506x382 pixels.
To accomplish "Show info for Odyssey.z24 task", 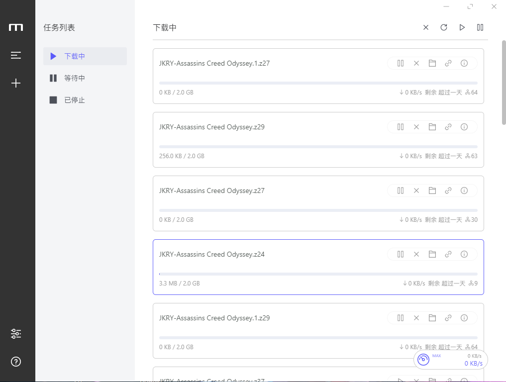I will point(464,254).
